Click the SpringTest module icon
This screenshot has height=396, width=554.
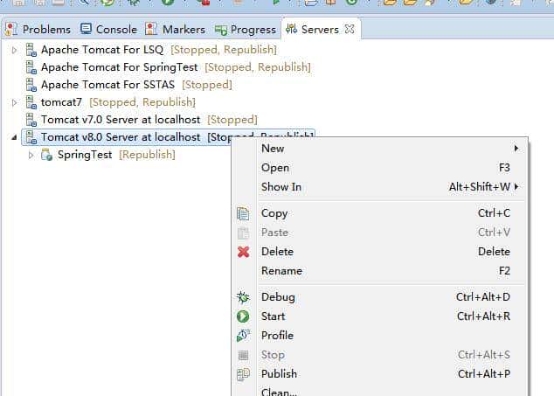point(47,155)
